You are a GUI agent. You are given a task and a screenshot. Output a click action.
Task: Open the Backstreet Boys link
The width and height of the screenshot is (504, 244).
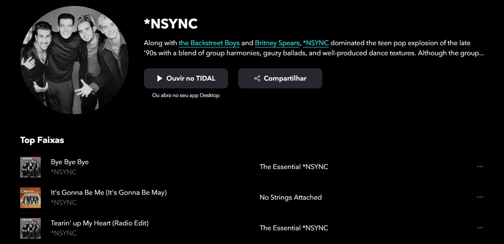tap(209, 43)
